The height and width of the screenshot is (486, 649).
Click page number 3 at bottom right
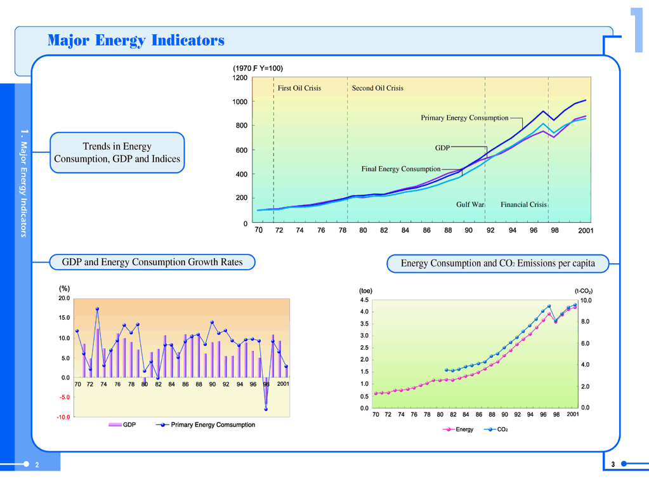click(x=613, y=464)
